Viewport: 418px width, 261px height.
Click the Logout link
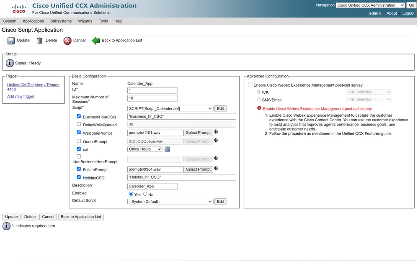408,13
